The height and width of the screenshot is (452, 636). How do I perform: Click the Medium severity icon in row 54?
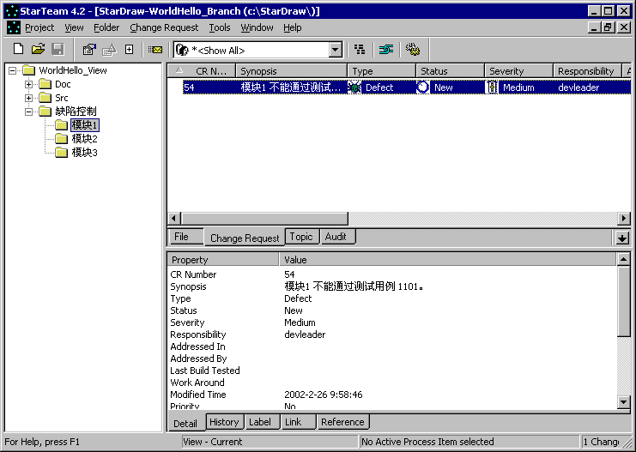(x=492, y=87)
